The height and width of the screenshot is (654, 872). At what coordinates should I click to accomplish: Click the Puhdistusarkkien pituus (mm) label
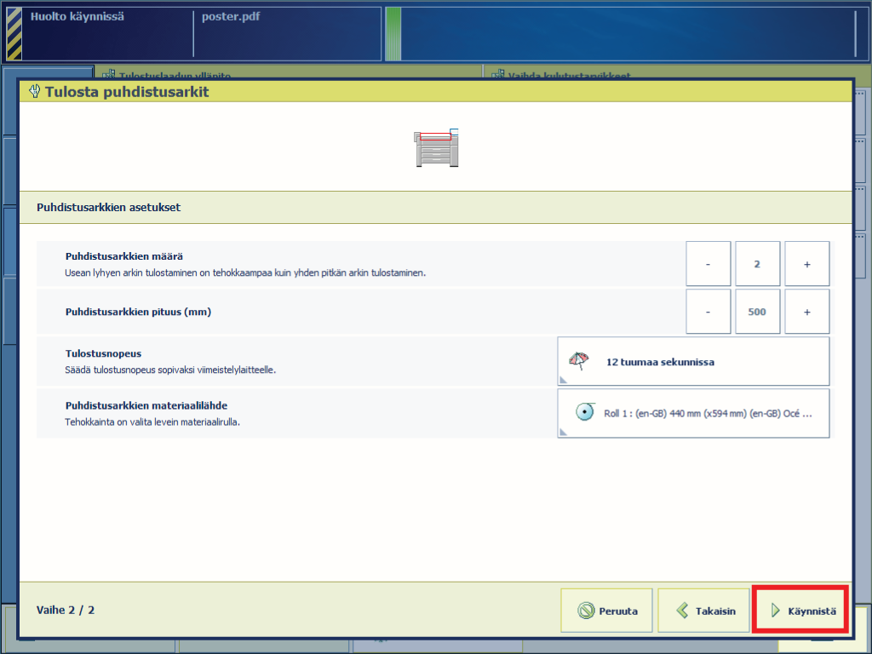139,312
